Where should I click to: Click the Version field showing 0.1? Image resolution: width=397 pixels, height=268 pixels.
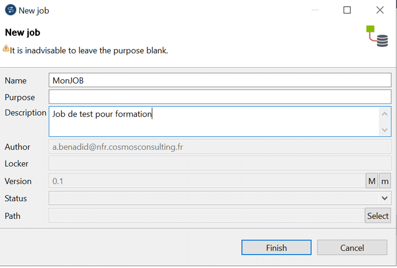tap(207, 181)
